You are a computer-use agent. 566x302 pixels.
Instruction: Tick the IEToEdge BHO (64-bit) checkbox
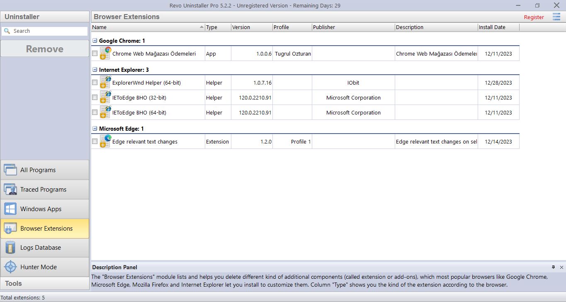click(x=95, y=112)
